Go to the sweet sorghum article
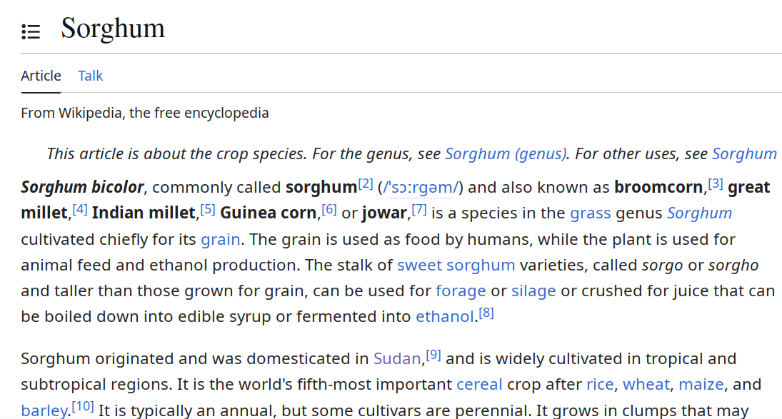The width and height of the screenshot is (782, 419). (x=456, y=265)
